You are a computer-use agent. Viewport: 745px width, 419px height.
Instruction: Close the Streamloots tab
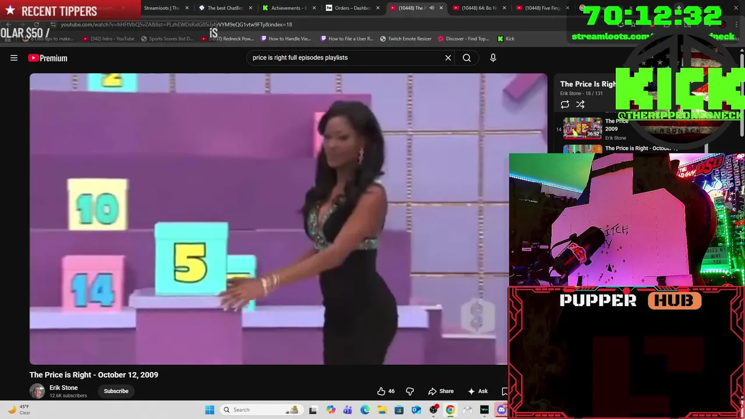tap(187, 8)
